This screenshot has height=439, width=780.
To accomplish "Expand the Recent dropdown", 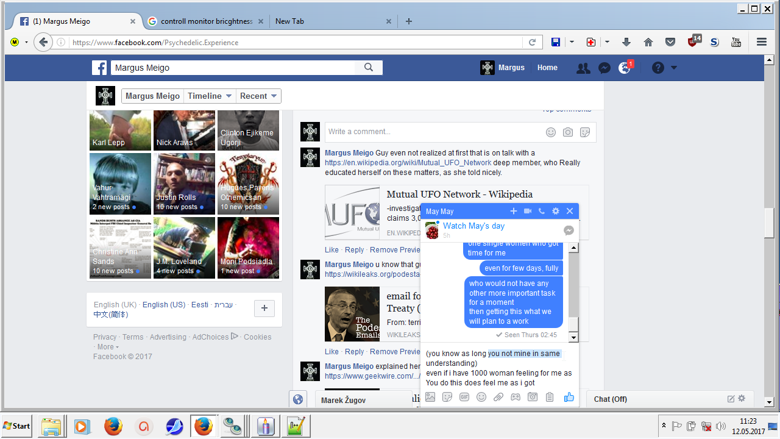I will click(258, 96).
